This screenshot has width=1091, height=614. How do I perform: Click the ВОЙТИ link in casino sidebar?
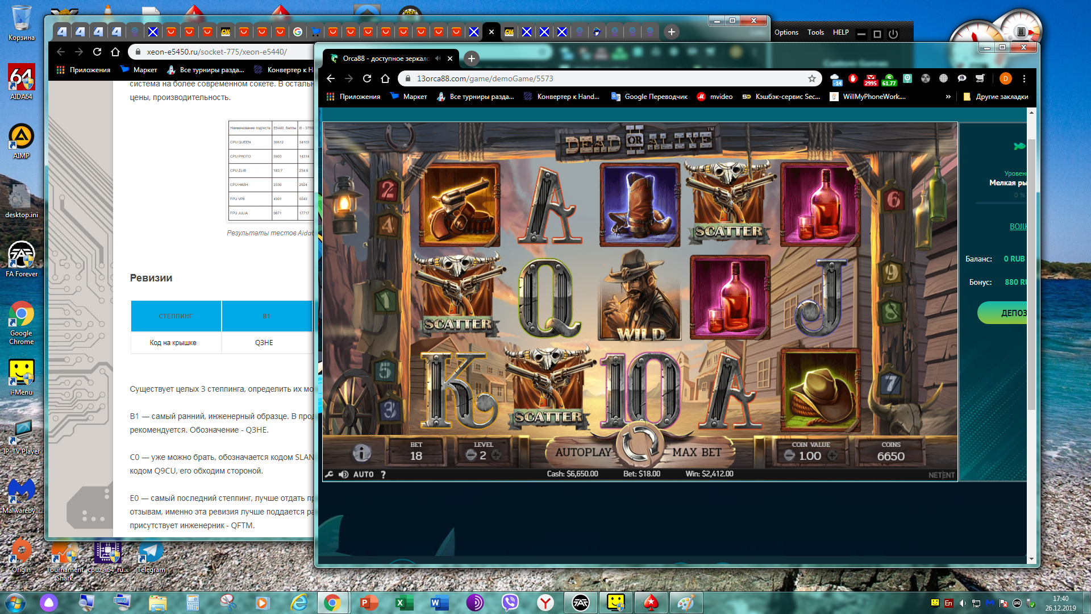coord(1018,226)
